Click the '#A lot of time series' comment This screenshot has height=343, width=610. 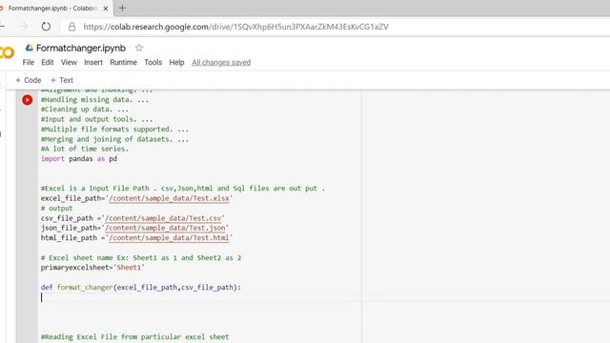[x=85, y=149]
